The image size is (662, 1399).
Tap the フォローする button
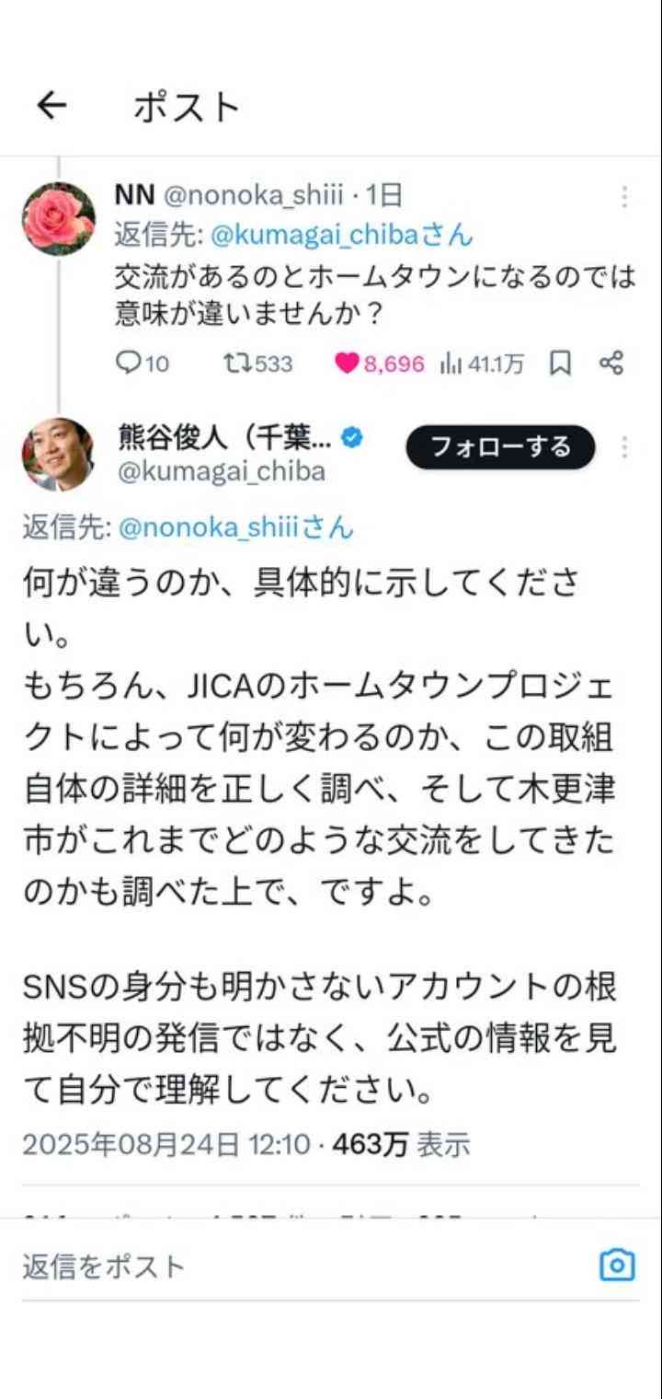click(501, 447)
